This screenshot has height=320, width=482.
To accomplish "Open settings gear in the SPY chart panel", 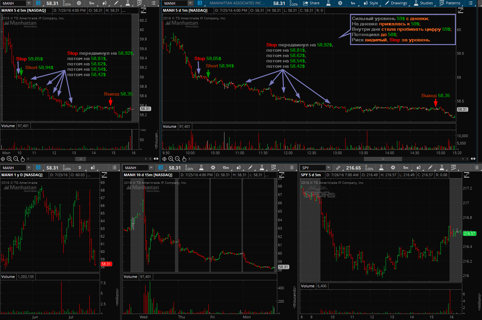I will (x=393, y=168).
